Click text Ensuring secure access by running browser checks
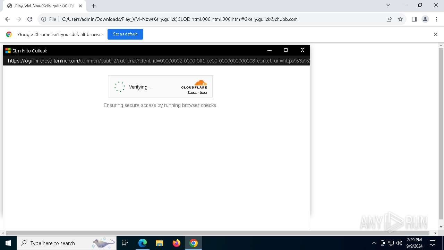 pos(161,105)
